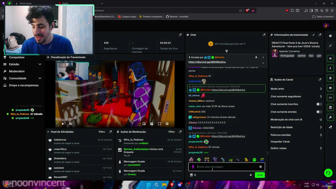Viewport: 336px width, 189px height.
Task: Click the pink cat emote in quick bar
Action: point(191,160)
